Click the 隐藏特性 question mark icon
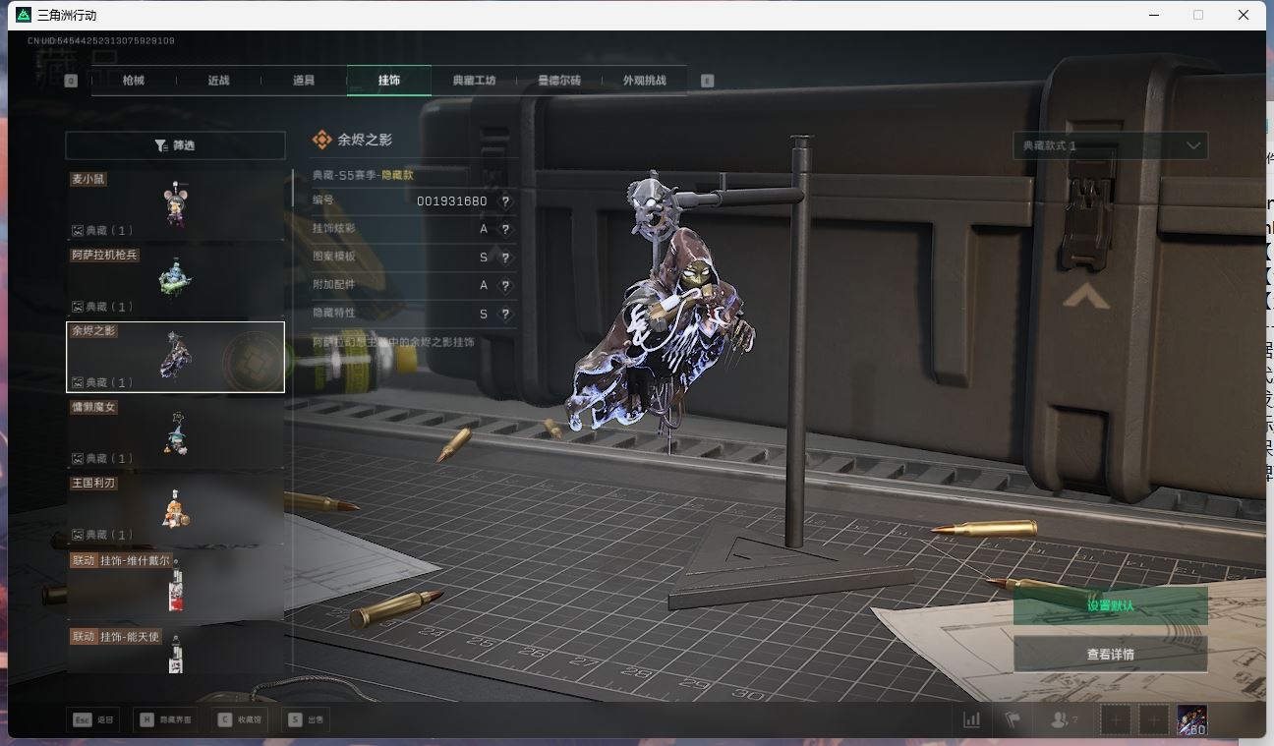The height and width of the screenshot is (746, 1274). coord(505,314)
